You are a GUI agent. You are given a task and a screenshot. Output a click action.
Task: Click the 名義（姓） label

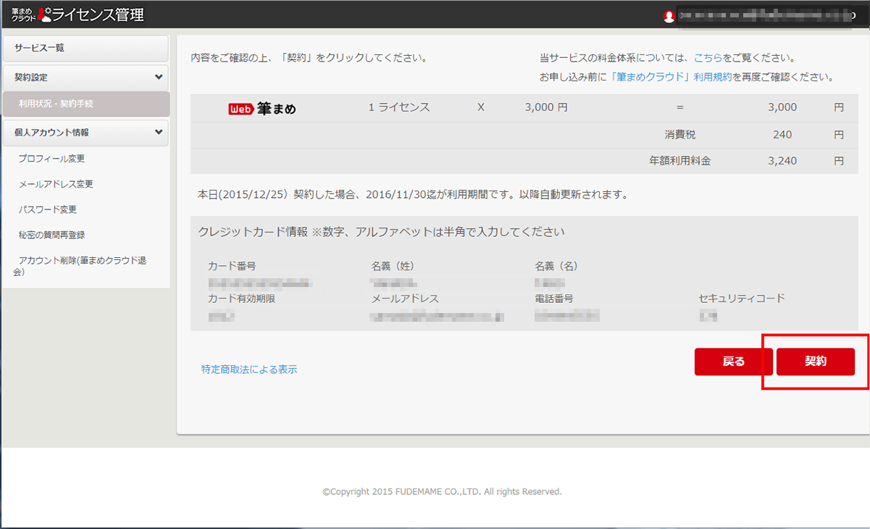[393, 266]
